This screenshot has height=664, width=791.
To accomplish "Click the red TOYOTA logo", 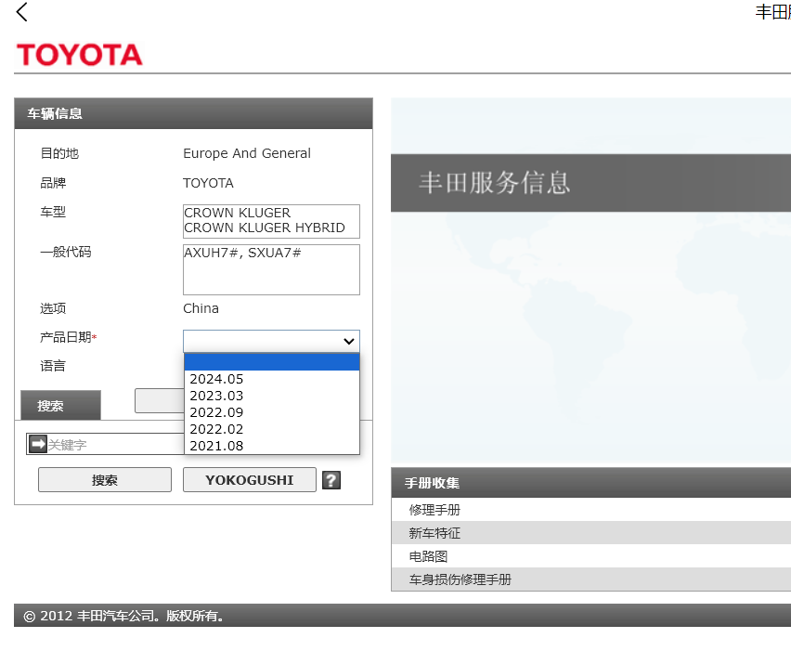I will (79, 55).
